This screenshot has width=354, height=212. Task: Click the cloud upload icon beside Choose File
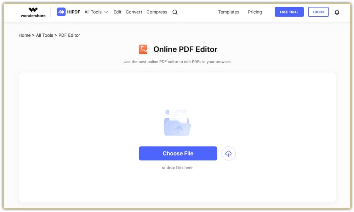coord(229,153)
